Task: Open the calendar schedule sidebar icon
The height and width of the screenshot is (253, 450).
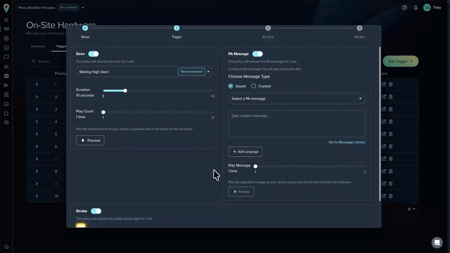Action: point(6,76)
